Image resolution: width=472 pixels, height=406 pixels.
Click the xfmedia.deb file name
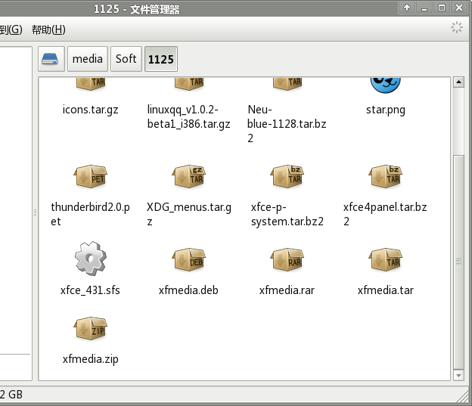[x=189, y=290]
